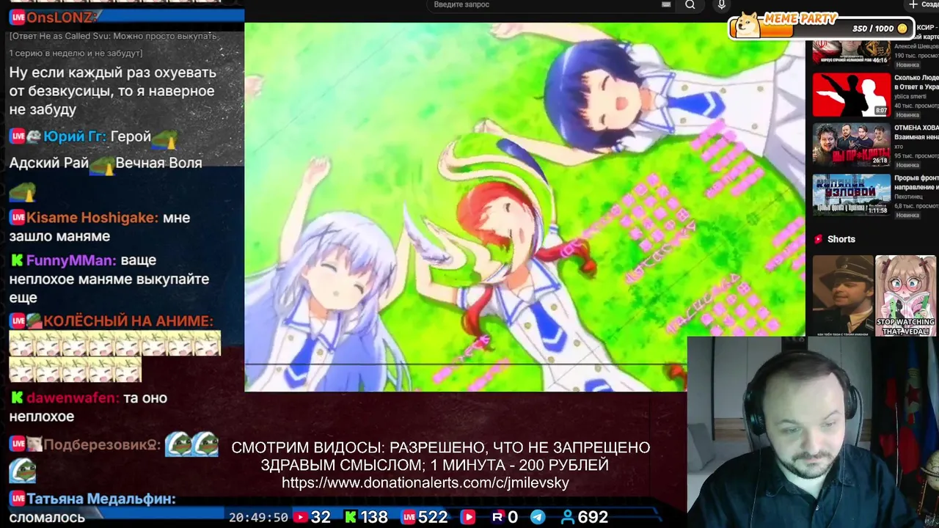Image resolution: width=939 pixels, height=528 pixels.
Task: Click chat username OnsLONZ
Action: coord(61,18)
